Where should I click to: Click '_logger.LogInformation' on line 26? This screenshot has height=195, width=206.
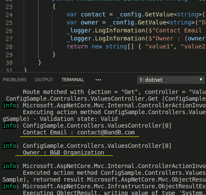(x=106, y=30)
